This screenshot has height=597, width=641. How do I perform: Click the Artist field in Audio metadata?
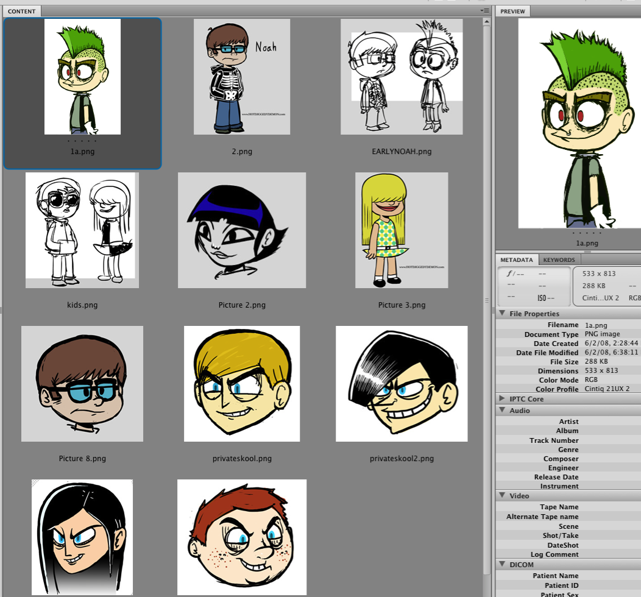(568, 422)
